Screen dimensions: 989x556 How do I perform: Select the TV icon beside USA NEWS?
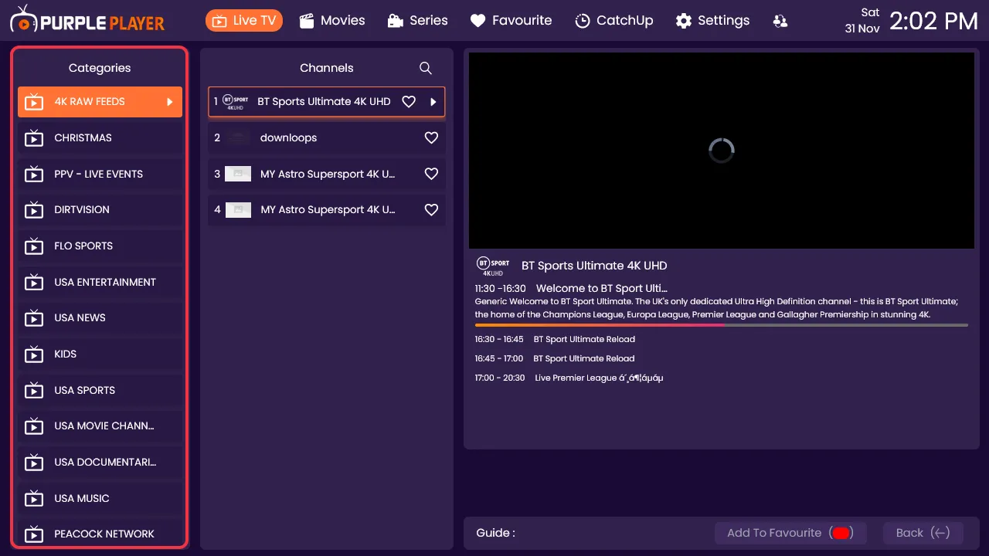(34, 318)
